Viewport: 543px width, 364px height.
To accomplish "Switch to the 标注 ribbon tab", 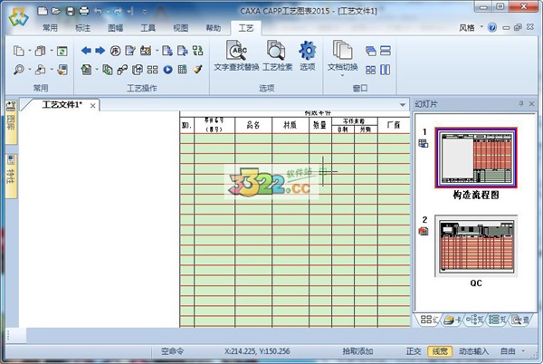I will [x=82, y=28].
